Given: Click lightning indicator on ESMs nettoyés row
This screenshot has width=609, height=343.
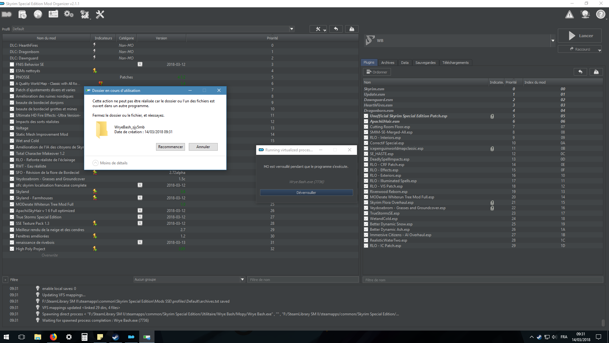Looking at the screenshot, I should pyautogui.click(x=95, y=71).
